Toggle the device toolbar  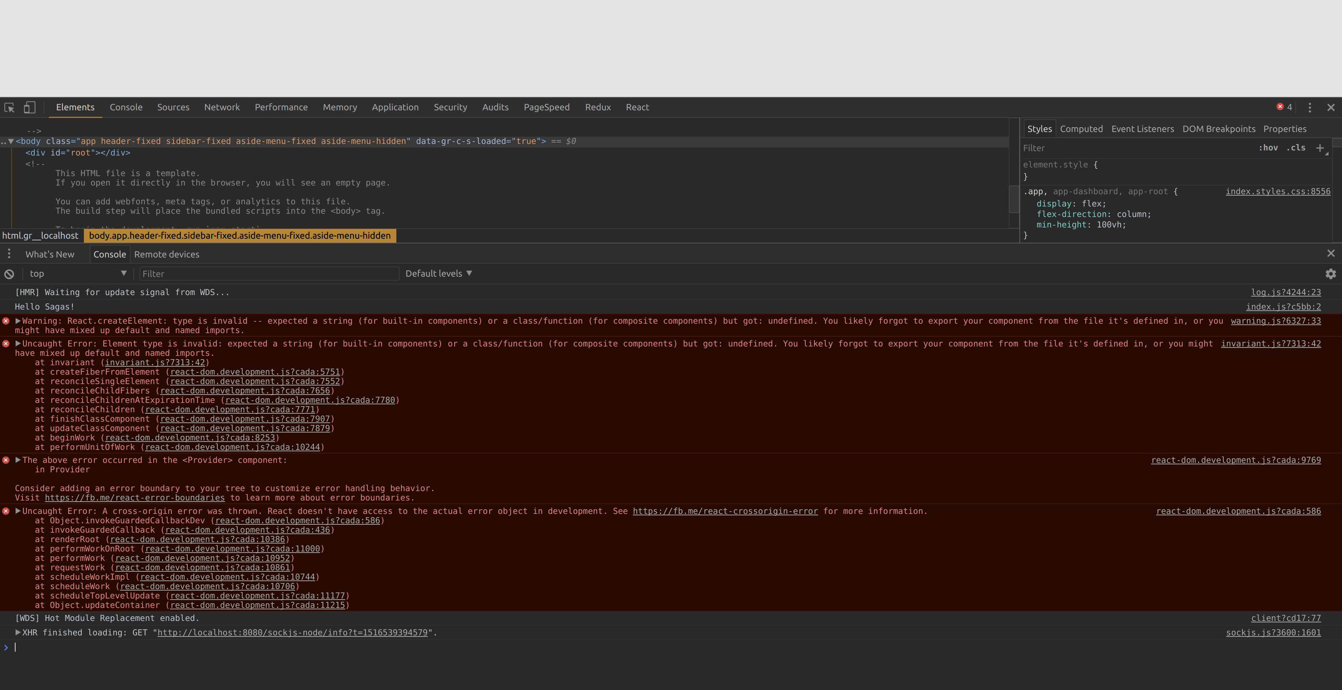pyautogui.click(x=29, y=107)
